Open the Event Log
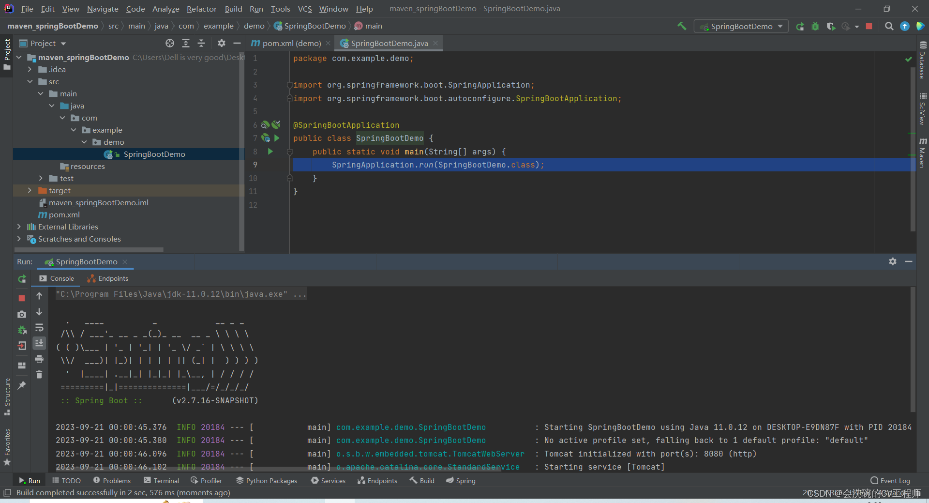Viewport: 929px width, 503px height. pos(890,481)
